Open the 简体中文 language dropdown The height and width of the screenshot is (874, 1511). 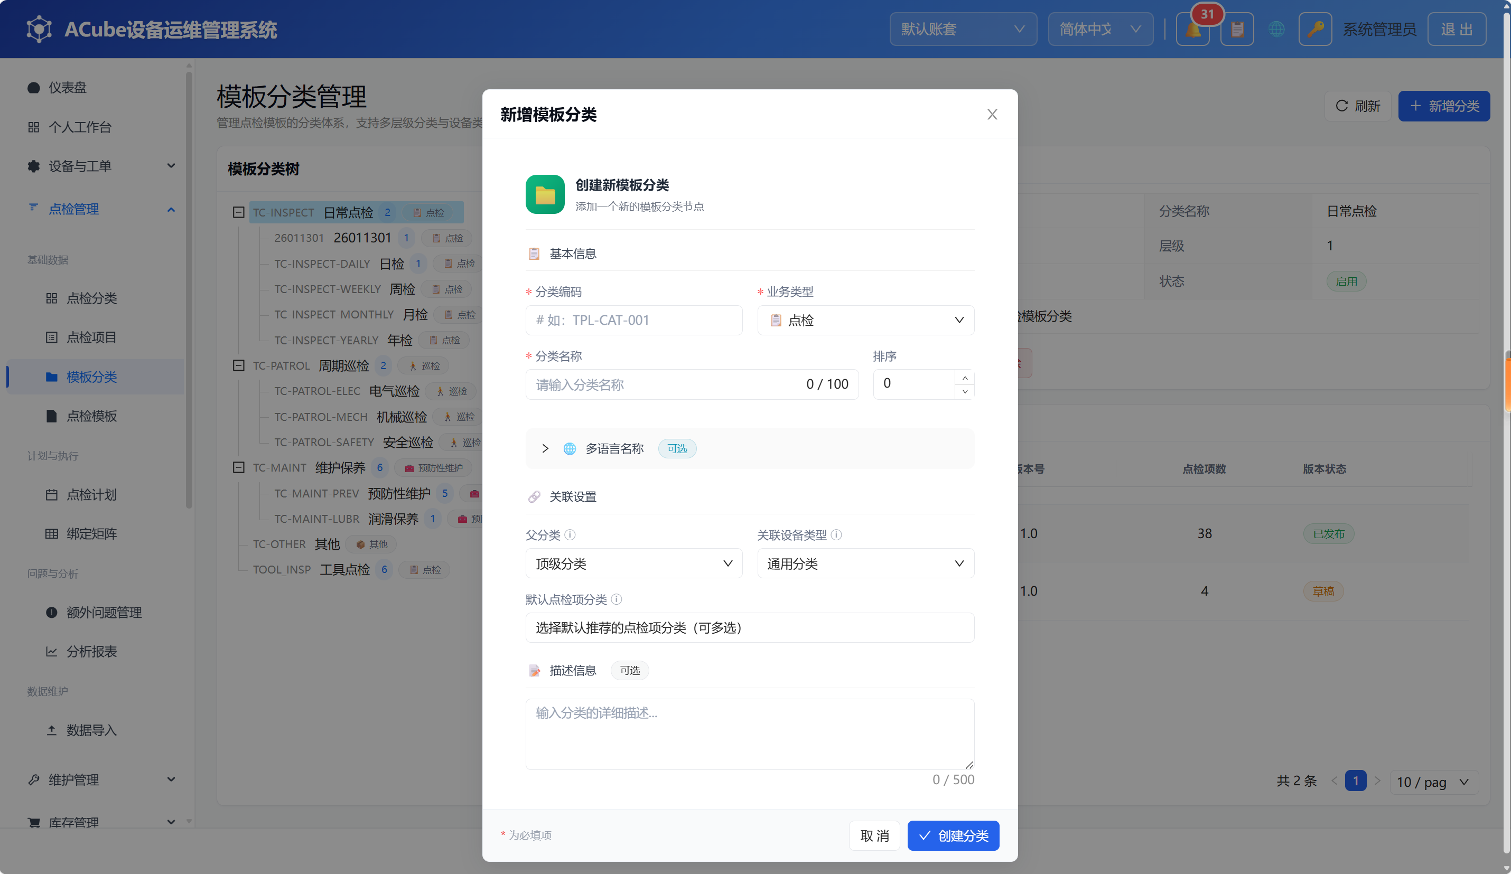1100,29
